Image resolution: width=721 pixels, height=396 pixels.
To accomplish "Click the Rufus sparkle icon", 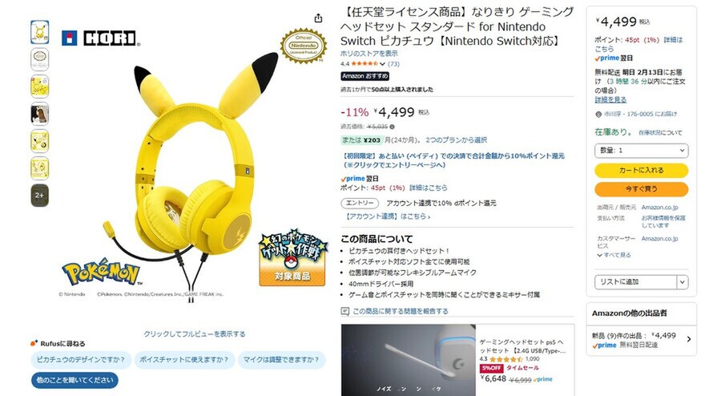I will coord(34,343).
